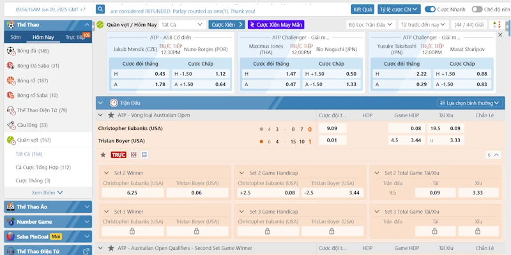Collapse the Thể Thao sidebar panel
The width and height of the screenshot is (511, 255).
tap(87, 25)
